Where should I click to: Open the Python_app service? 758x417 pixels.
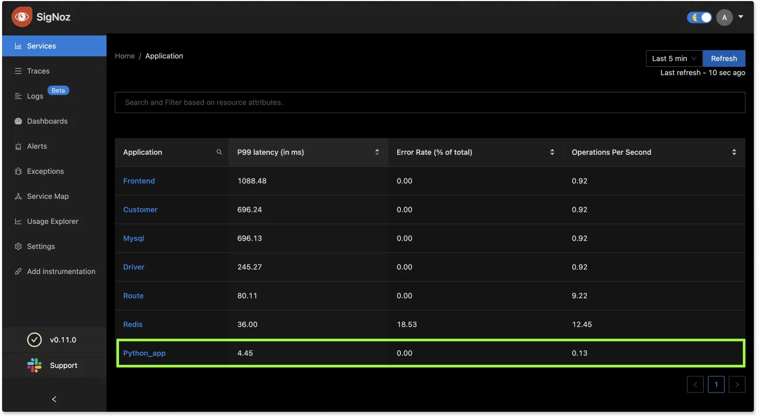coord(144,353)
